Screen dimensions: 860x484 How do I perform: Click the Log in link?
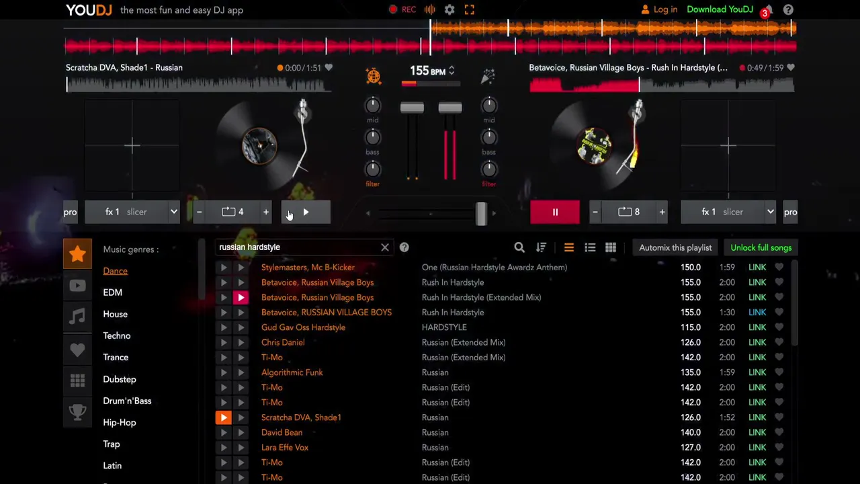pos(658,9)
